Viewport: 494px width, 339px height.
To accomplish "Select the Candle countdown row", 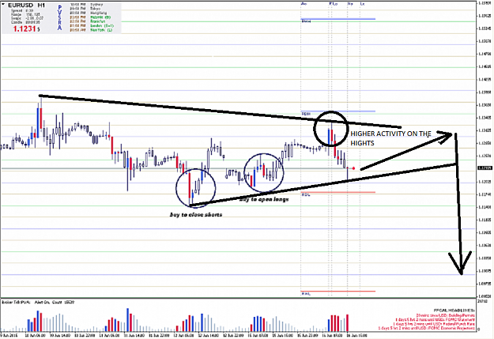I will (x=25, y=22).
